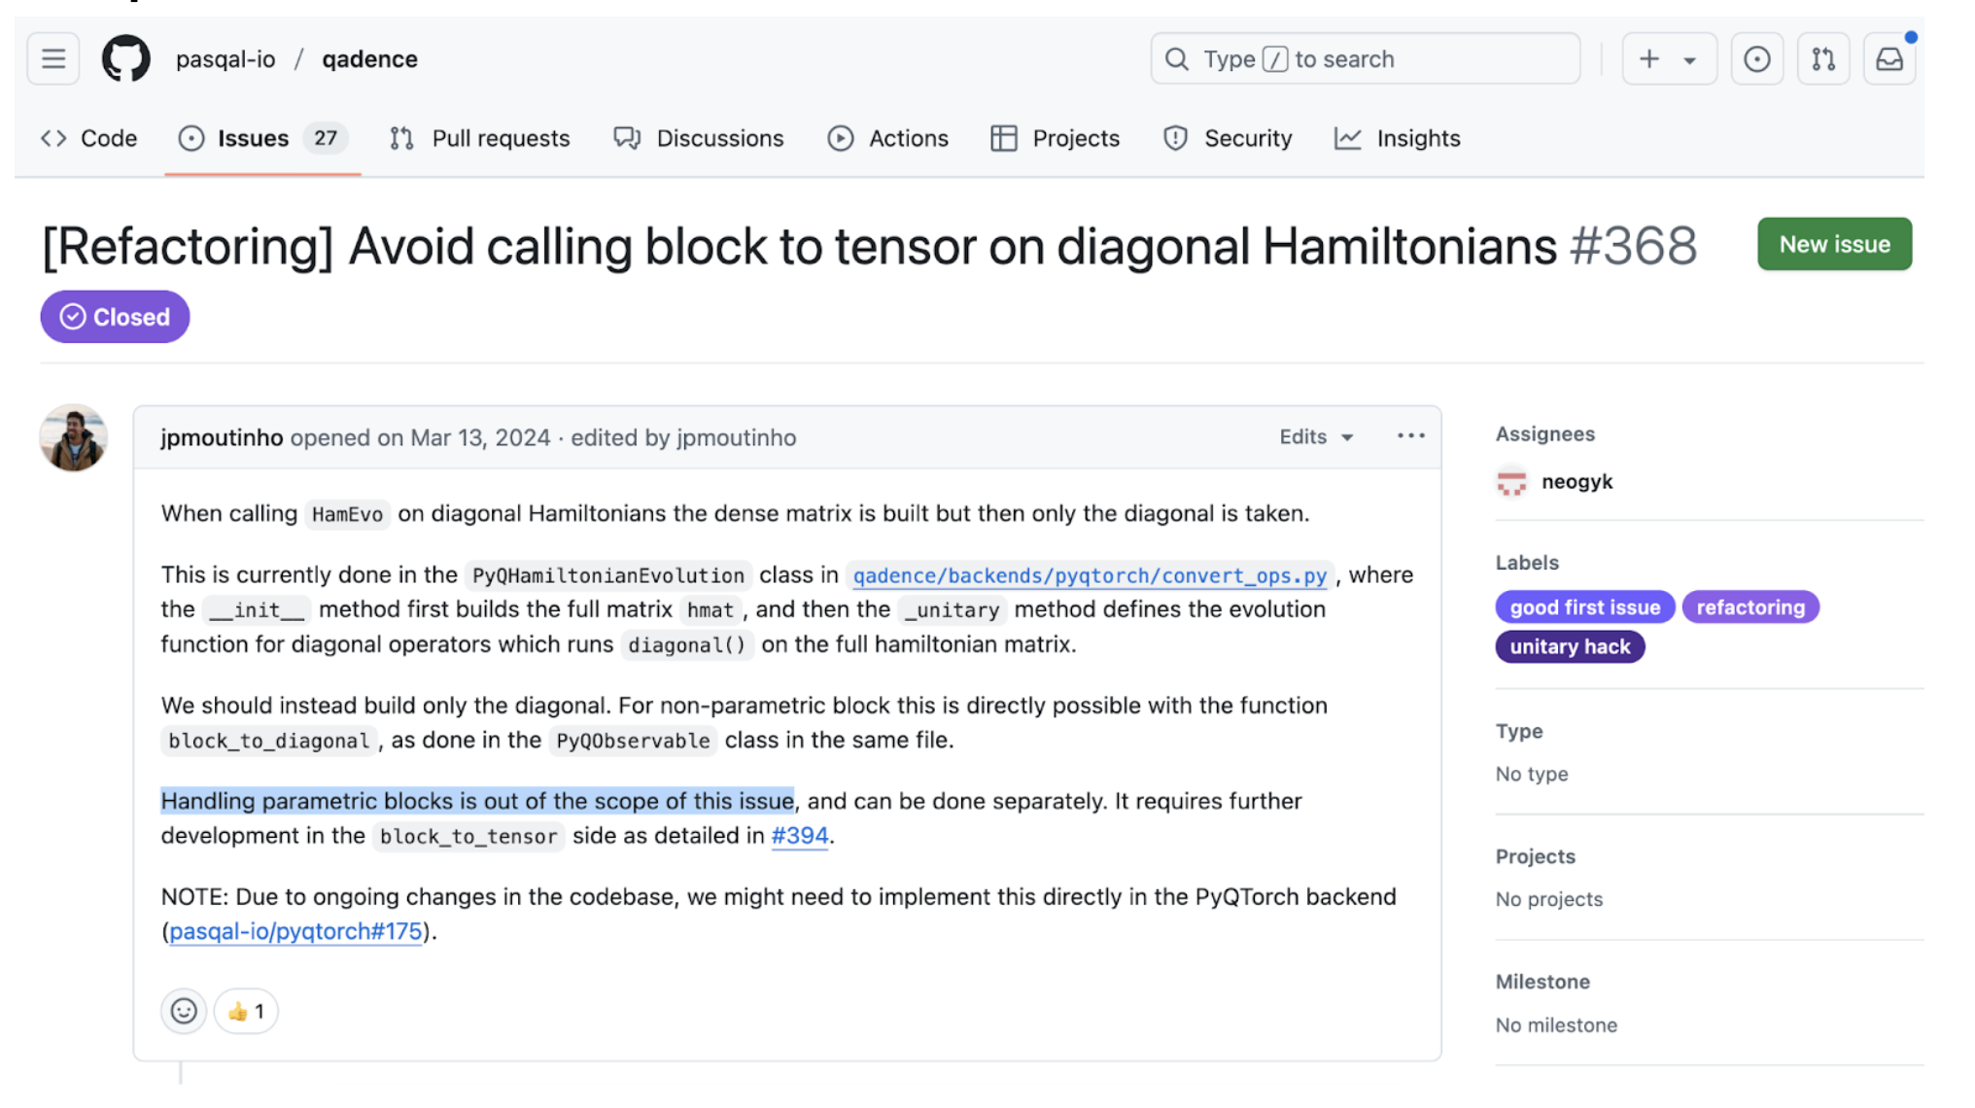Switch to the Issues tab

click(x=255, y=138)
